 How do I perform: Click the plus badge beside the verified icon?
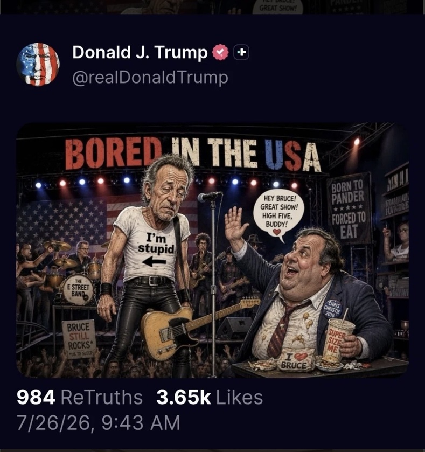pos(241,52)
